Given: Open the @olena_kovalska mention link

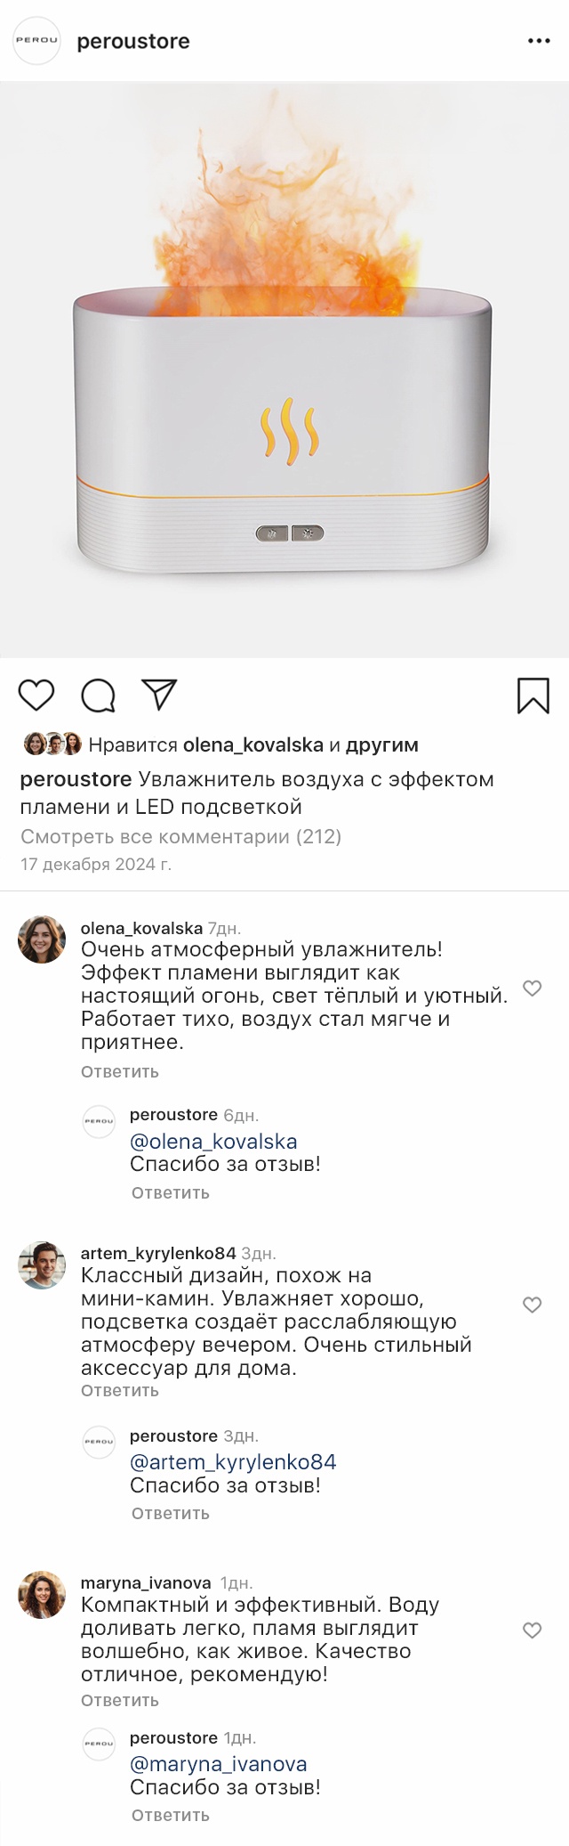Looking at the screenshot, I should pos(213,1142).
